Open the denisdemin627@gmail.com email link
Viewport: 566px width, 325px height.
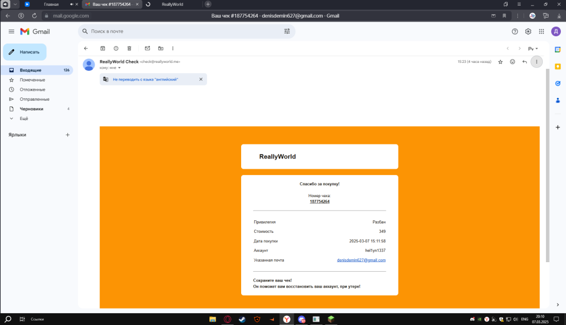[x=361, y=260]
